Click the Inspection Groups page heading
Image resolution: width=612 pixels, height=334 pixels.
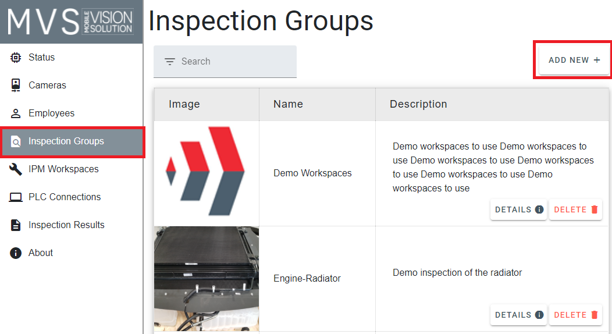tap(261, 22)
